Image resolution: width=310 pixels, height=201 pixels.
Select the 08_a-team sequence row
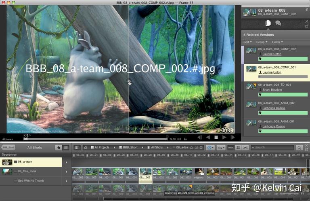(31, 162)
